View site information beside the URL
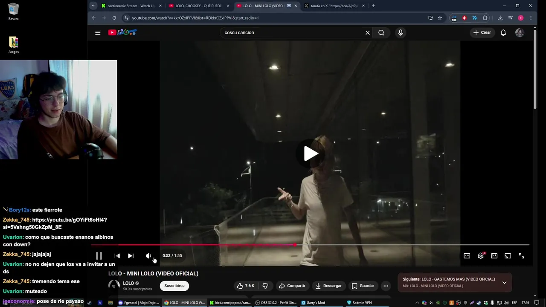 126,18
